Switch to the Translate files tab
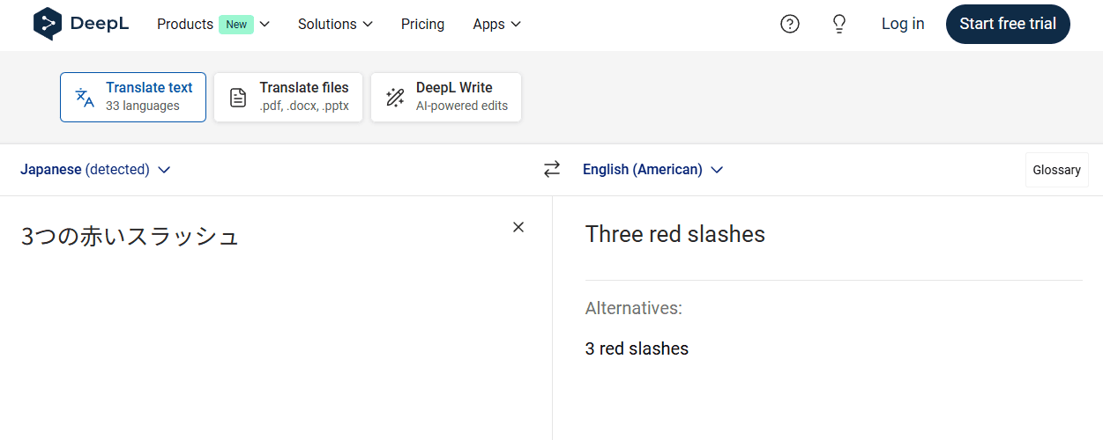This screenshot has height=440, width=1103. (x=288, y=97)
